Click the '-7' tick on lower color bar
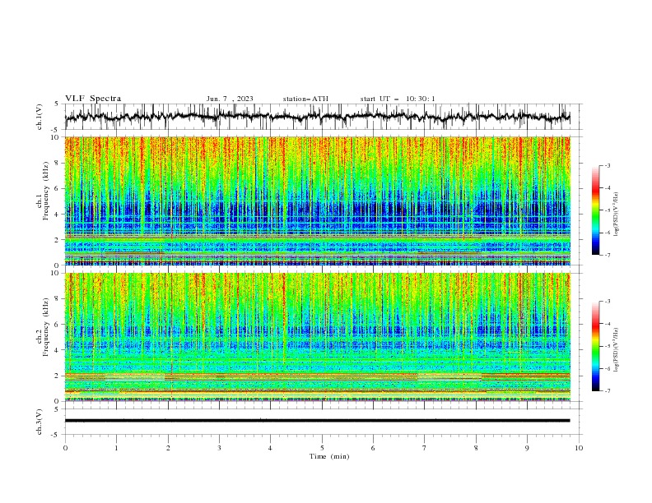Viewport: 652px width, 503px height. [x=608, y=391]
